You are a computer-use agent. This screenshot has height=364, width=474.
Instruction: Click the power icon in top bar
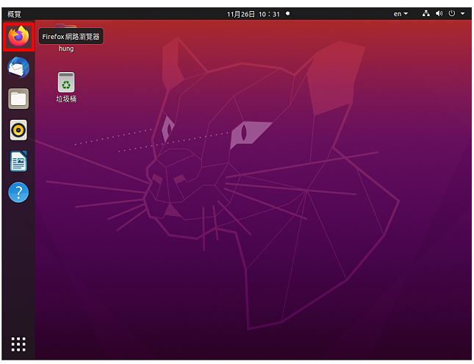point(452,14)
